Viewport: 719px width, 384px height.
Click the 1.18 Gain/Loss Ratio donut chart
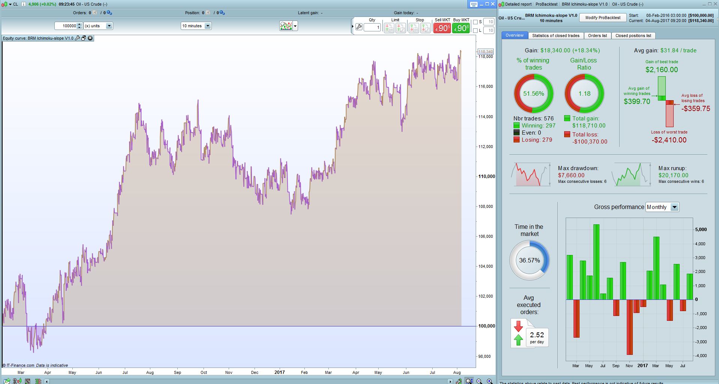pos(584,93)
